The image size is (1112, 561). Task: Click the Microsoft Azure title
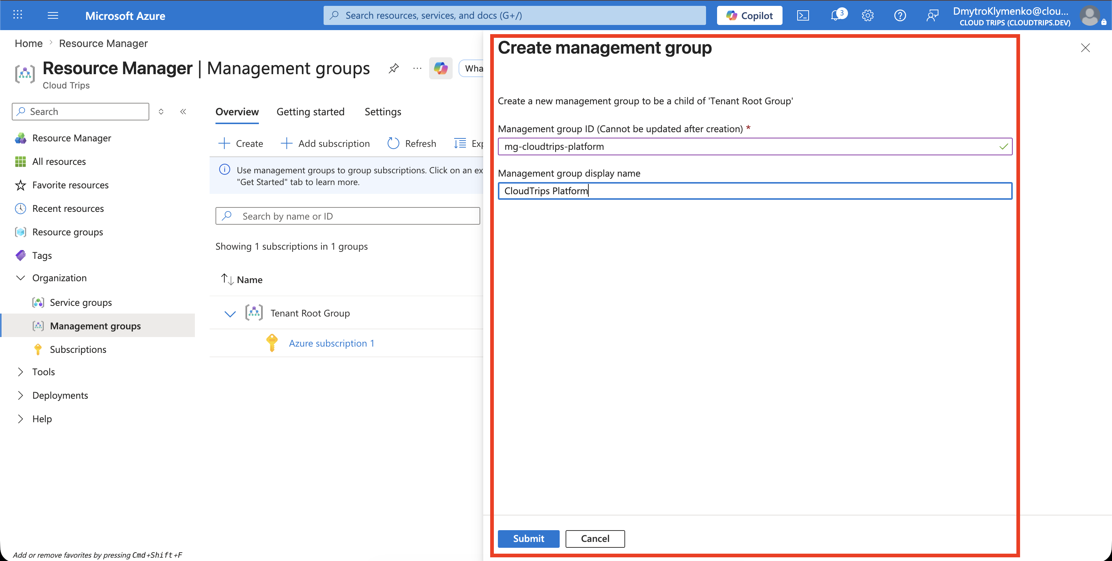(125, 16)
